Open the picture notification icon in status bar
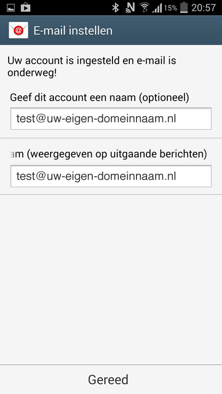This screenshot has height=394, width=222. [11, 8]
